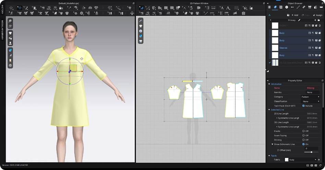Open the Classification dropdown
Viewport: 325px width, 170px height.
tap(310, 101)
